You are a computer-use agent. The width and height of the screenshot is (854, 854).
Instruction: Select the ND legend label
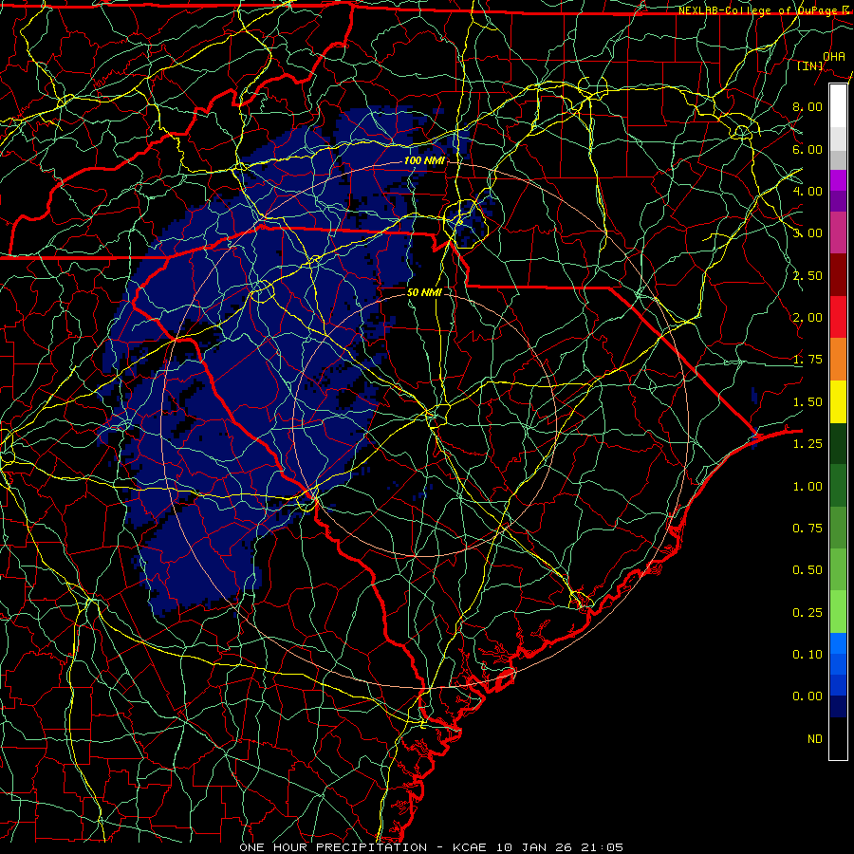pyautogui.click(x=815, y=739)
